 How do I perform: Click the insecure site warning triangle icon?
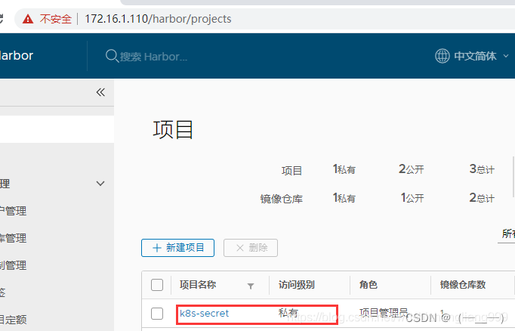pos(28,19)
